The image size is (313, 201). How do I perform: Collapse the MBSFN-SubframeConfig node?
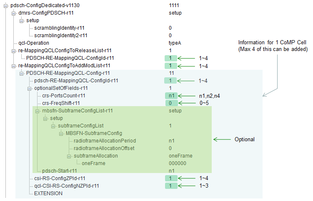[x=61, y=134]
